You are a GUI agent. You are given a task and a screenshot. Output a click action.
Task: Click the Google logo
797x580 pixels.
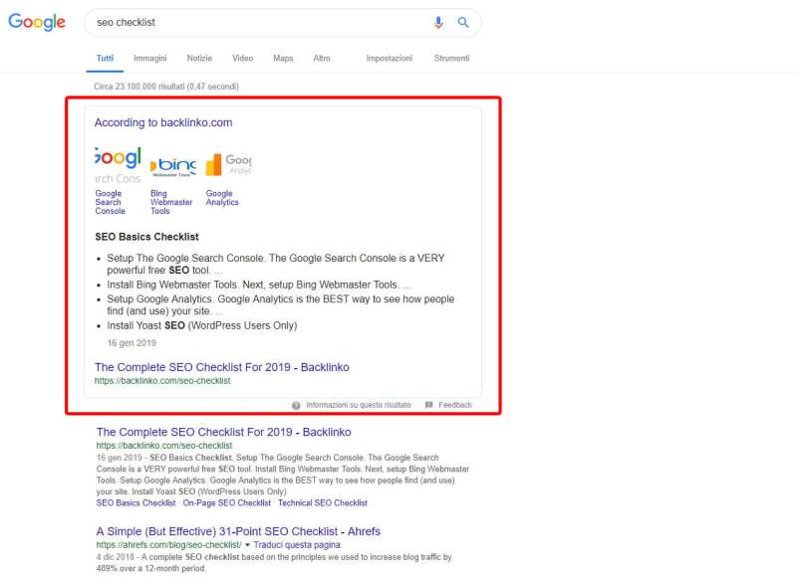click(x=37, y=22)
